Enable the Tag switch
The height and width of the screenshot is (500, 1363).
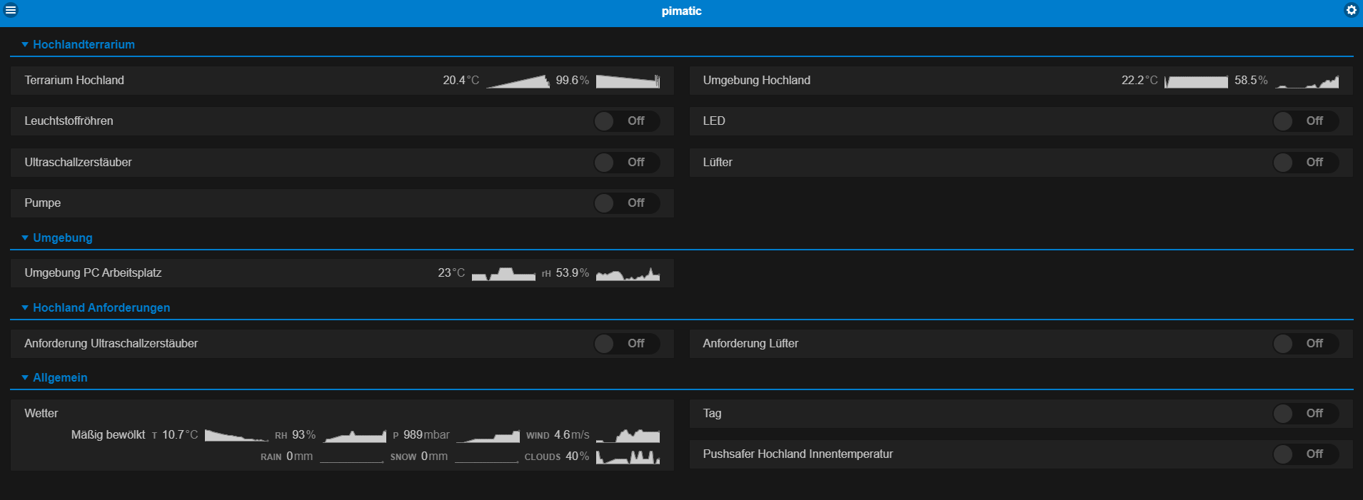coord(1305,414)
